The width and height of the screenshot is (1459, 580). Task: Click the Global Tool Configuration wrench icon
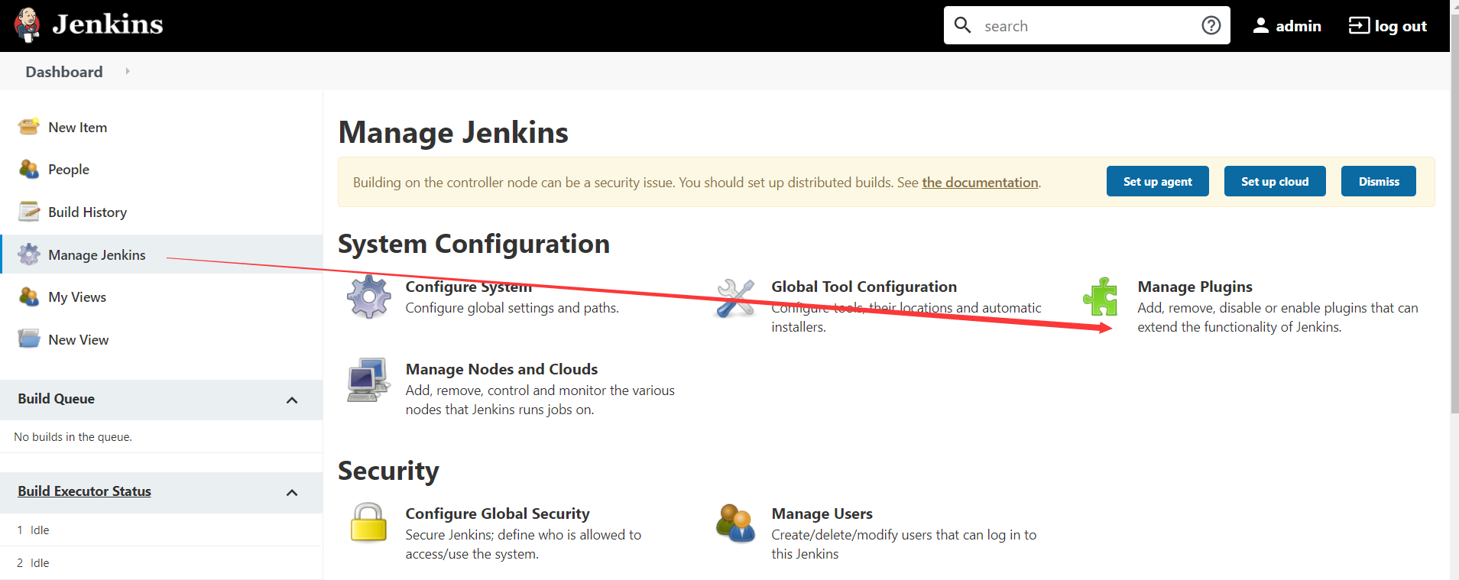coord(735,298)
